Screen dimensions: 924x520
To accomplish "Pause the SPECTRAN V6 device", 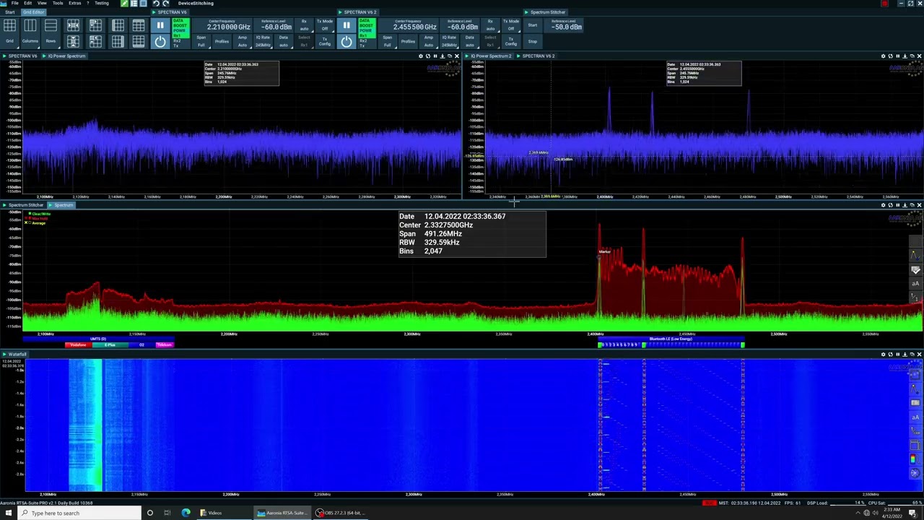I will point(160,26).
